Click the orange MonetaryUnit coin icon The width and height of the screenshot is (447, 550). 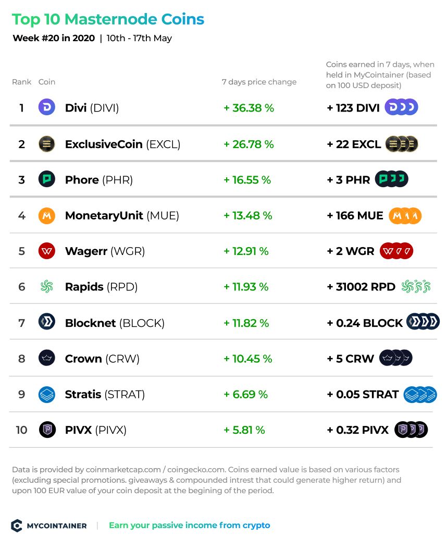pos(47,215)
